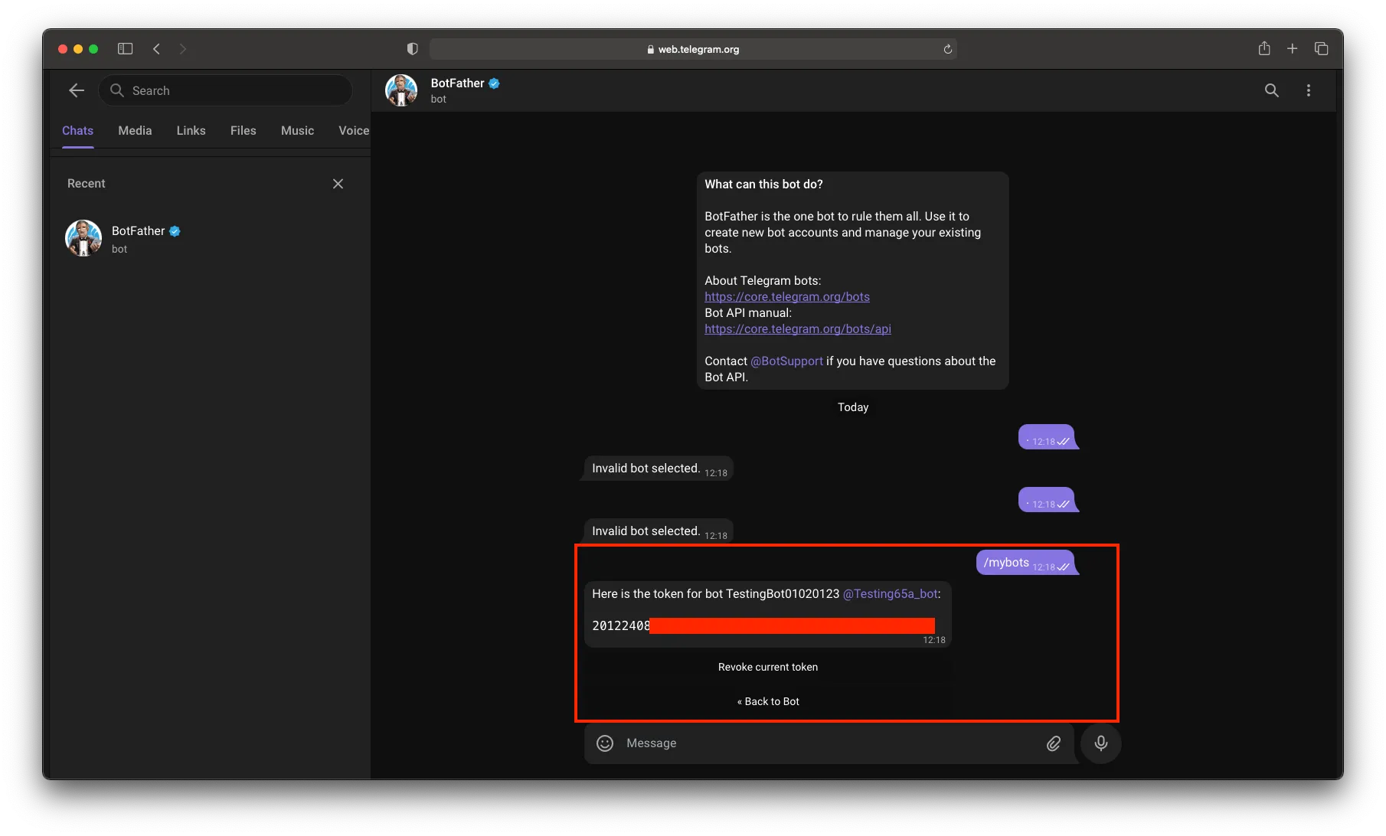This screenshot has height=836, width=1386.
Task: Switch to the Media tab
Action: (135, 131)
